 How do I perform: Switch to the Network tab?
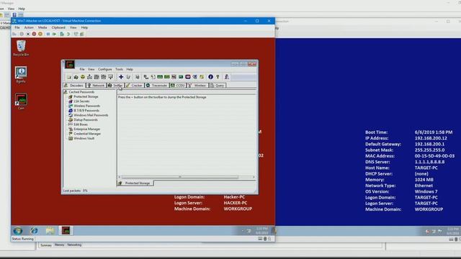[96, 86]
